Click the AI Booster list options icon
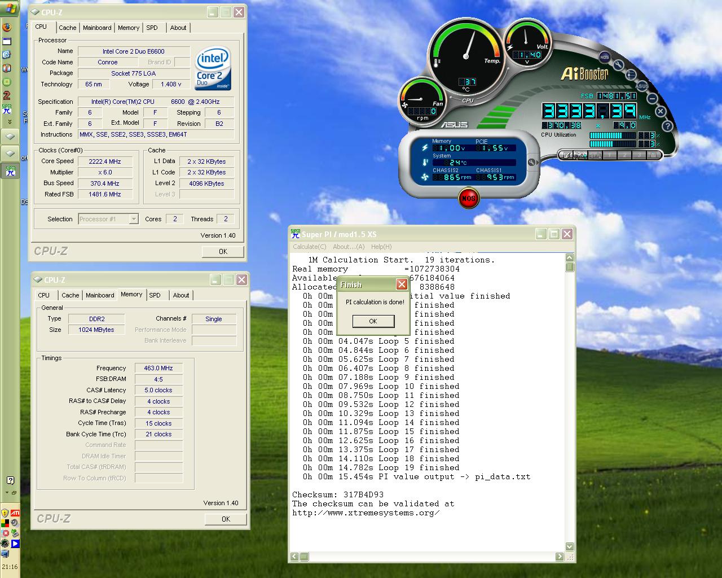The width and height of the screenshot is (722, 578). coord(631,75)
